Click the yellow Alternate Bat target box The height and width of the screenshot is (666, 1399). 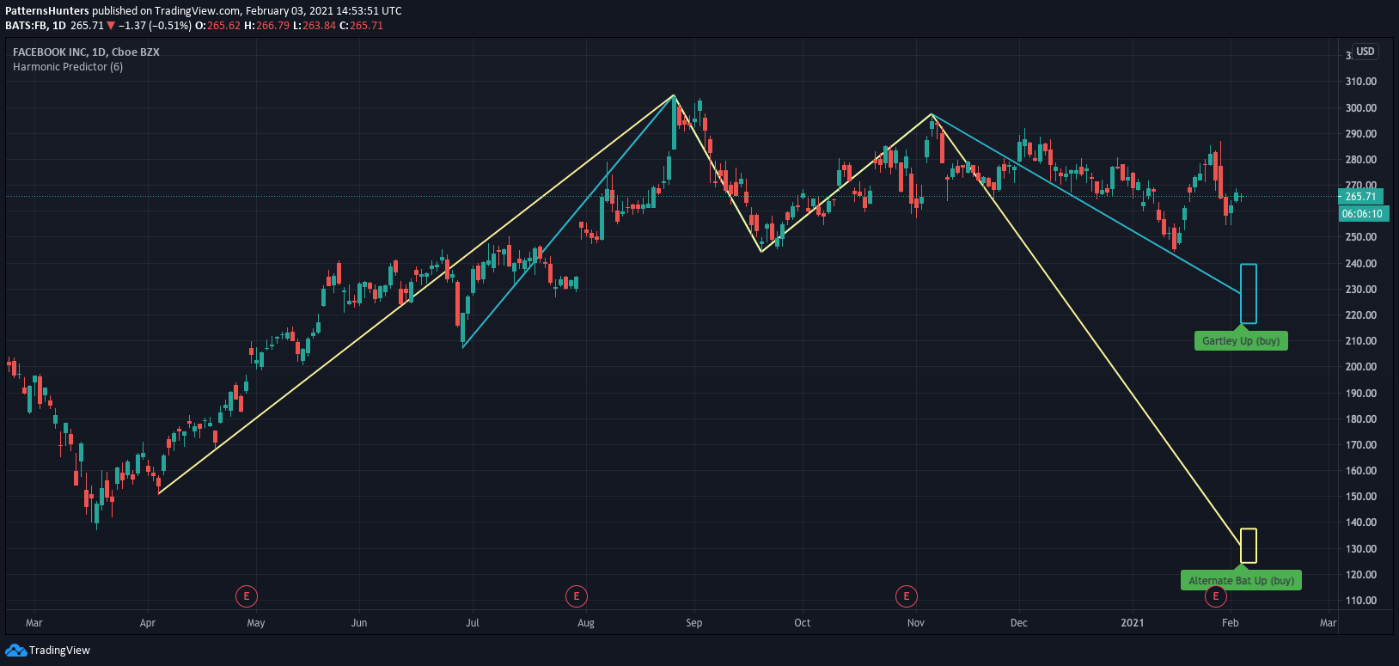1249,546
